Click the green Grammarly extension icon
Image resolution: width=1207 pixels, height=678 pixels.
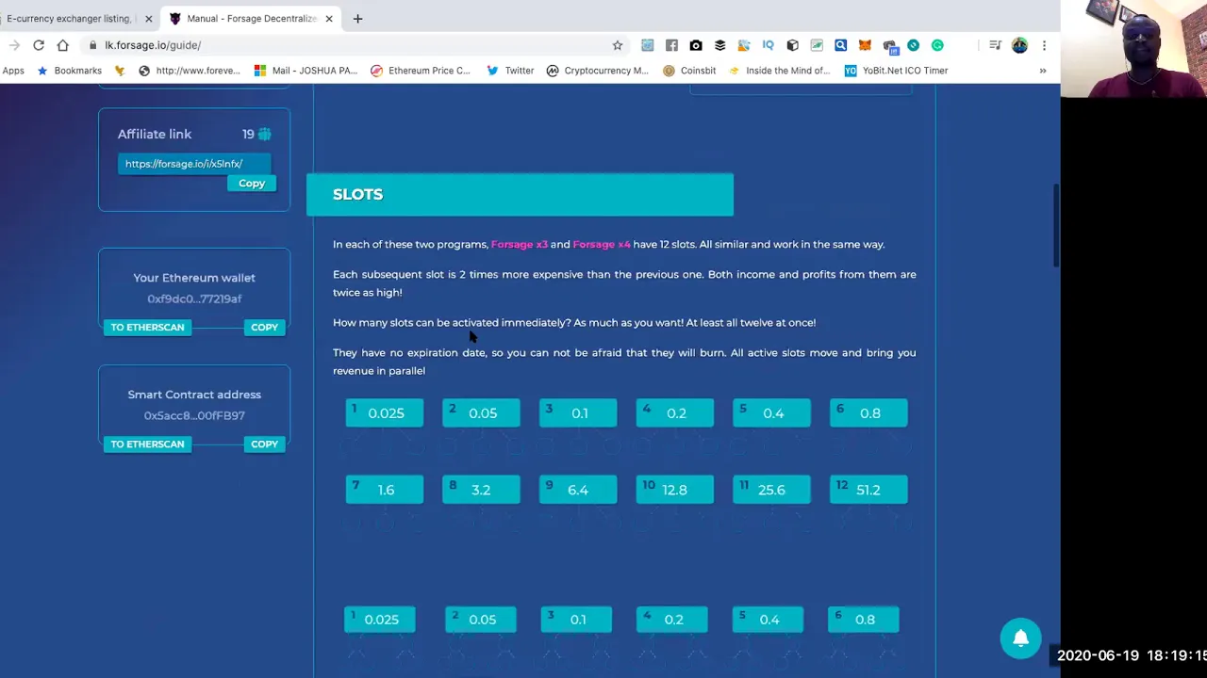(937, 45)
